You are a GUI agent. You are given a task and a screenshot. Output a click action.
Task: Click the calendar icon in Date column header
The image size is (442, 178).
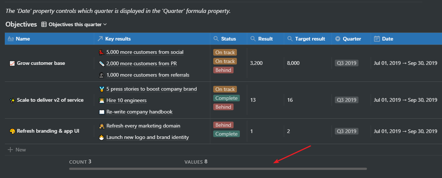click(377, 39)
